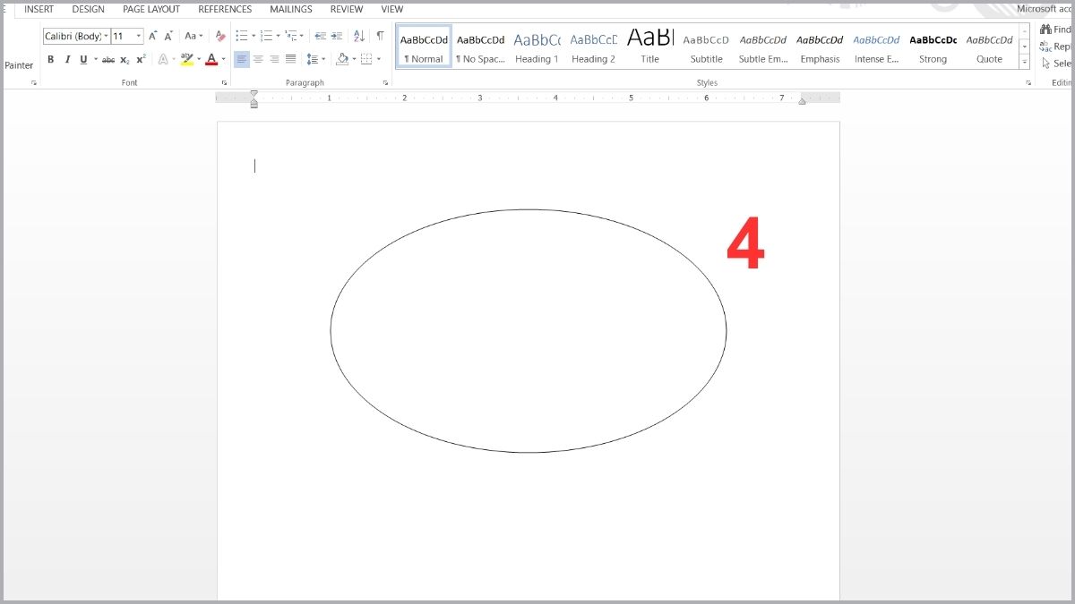The image size is (1075, 604).
Task: Switch to the REFERENCES tab
Action: [225, 9]
